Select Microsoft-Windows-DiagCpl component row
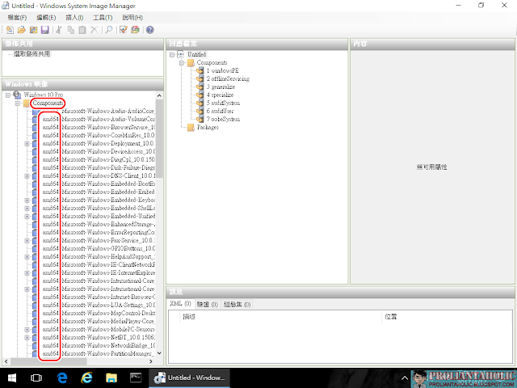517x388 pixels. click(99, 160)
